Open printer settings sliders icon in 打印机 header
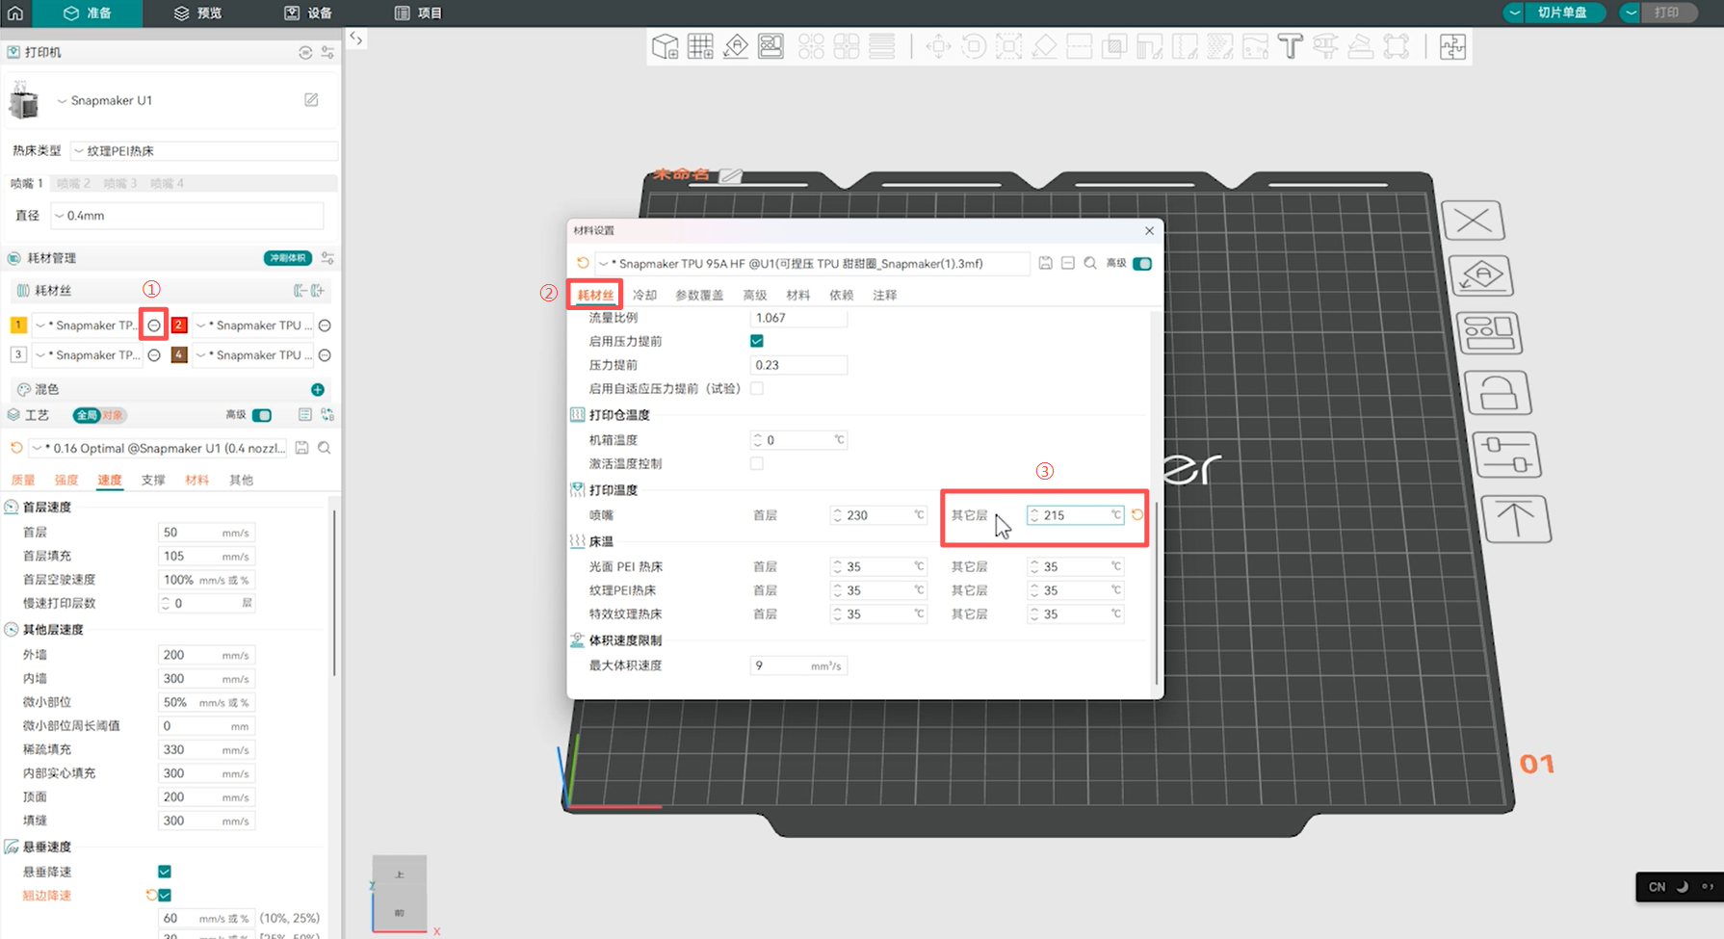Screen dimensions: 1724x939 pyautogui.click(x=327, y=52)
